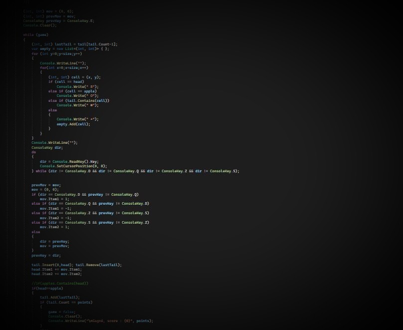Click the 'game = false;' statement
Image resolution: width=403 pixels, height=330 pixels.
coord(59,312)
